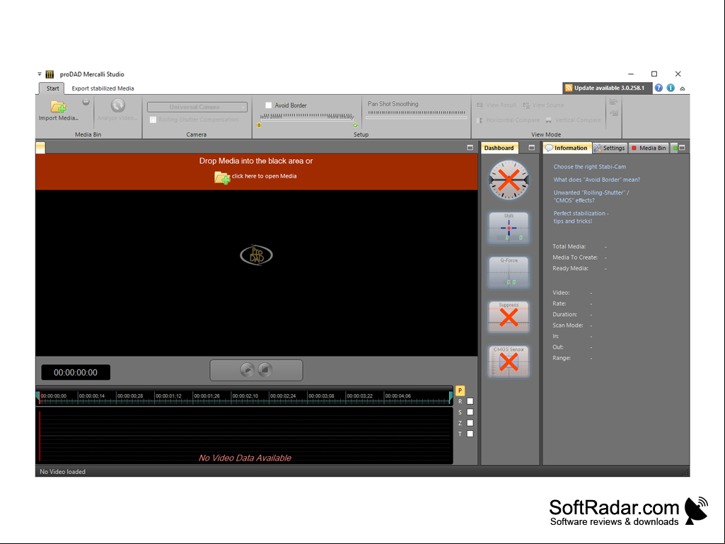Toggle the Z track checkbox
The width and height of the screenshot is (725, 544).
(x=470, y=423)
